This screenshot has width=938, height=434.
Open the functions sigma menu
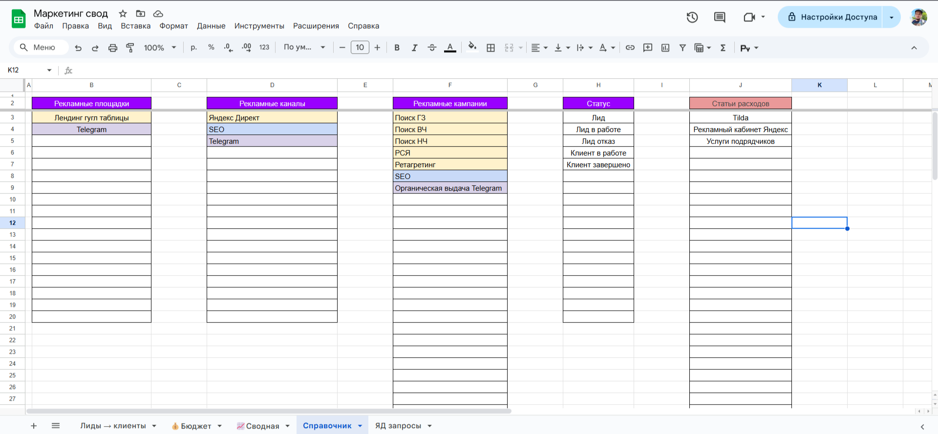[723, 48]
